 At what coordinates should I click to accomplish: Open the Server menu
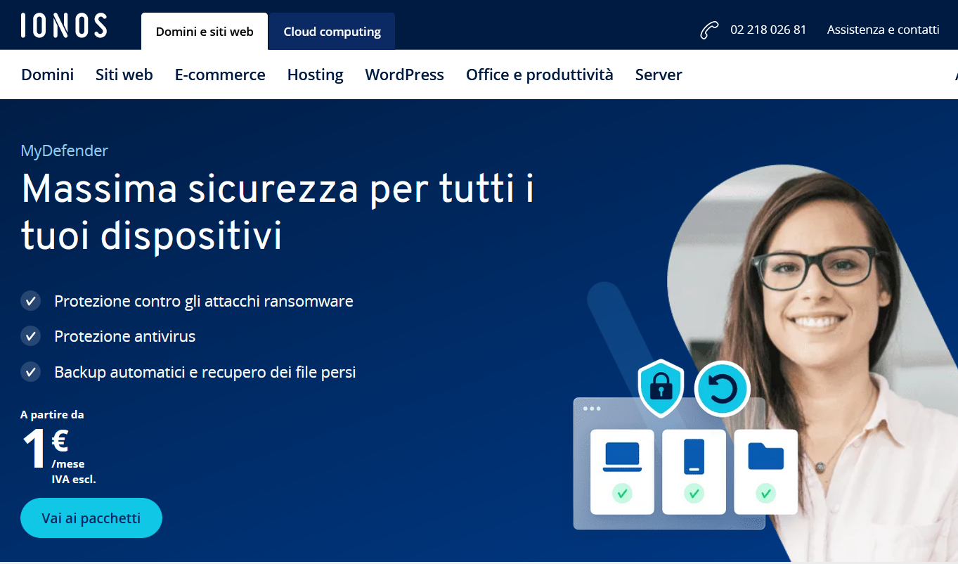[659, 75]
